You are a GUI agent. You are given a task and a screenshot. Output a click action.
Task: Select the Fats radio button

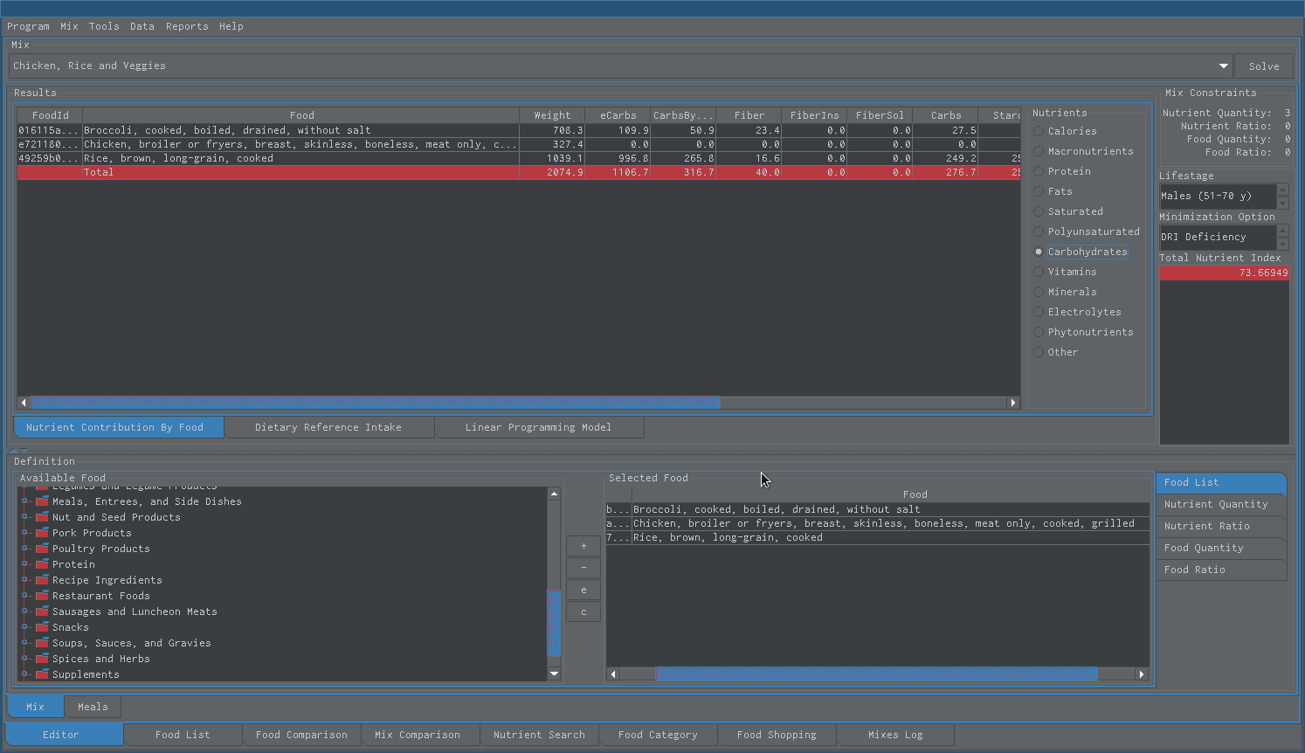1039,191
